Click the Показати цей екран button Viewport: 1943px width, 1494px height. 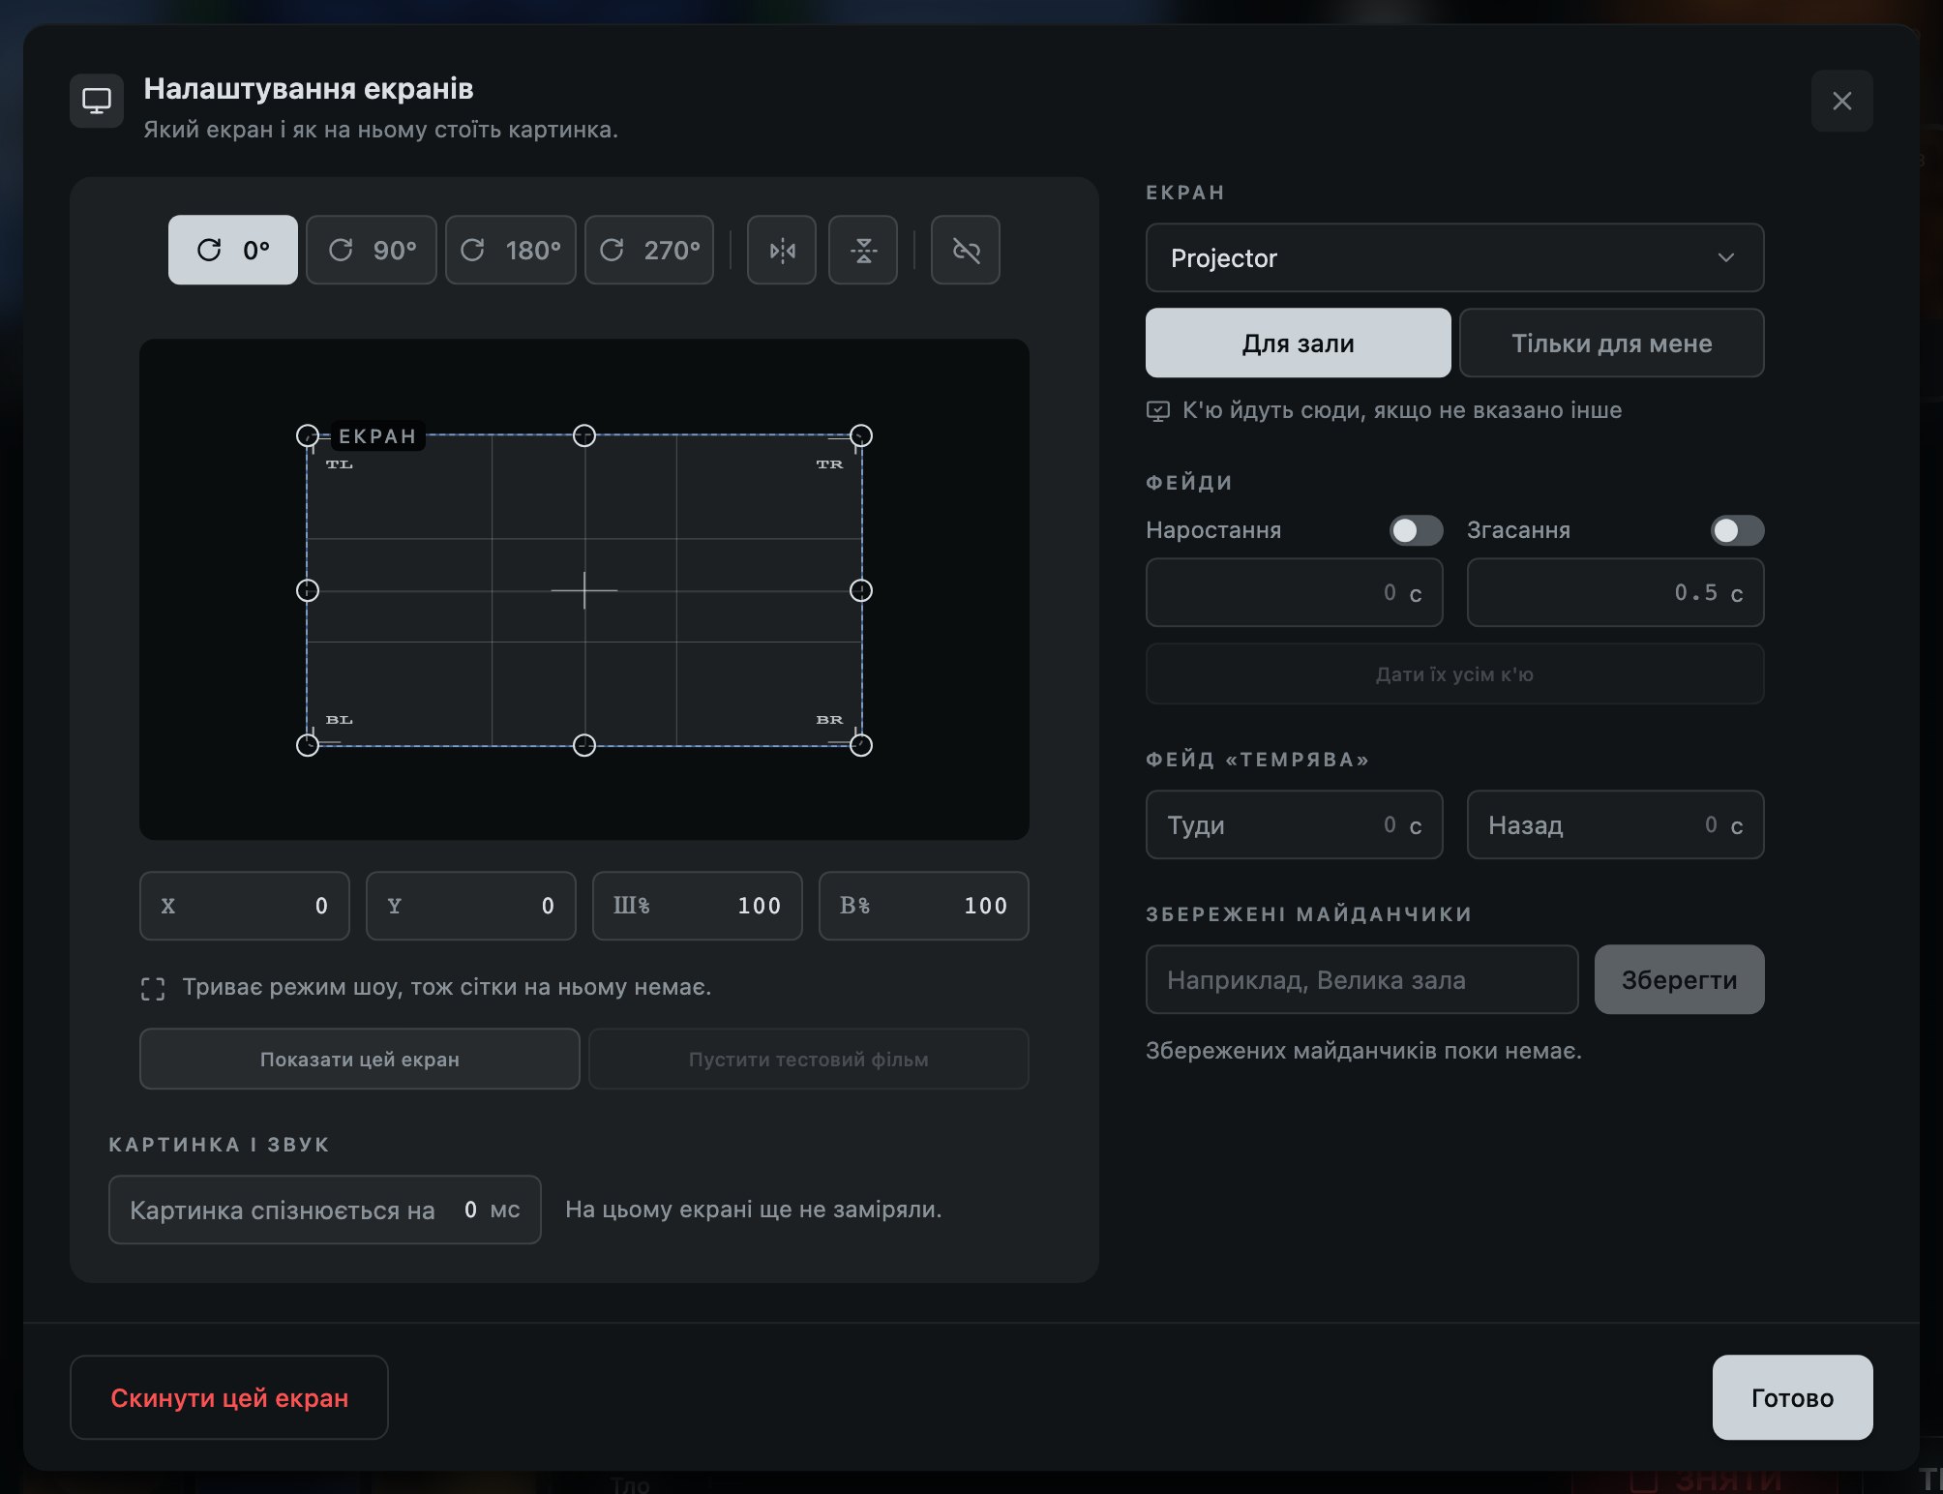click(360, 1059)
